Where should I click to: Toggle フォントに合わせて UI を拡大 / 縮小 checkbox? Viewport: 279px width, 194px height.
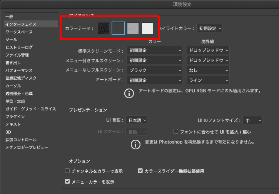176,131
